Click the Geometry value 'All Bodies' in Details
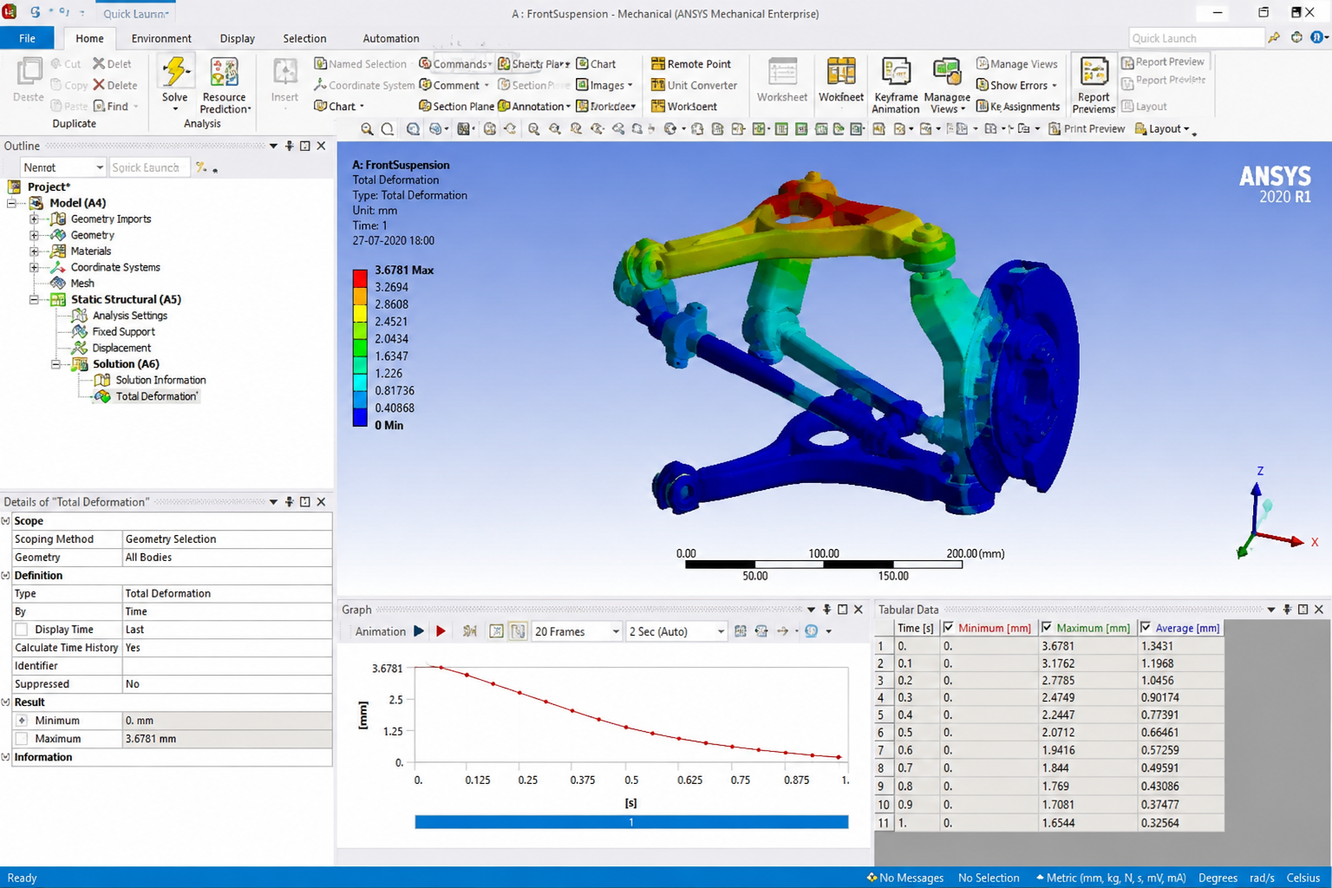This screenshot has height=888, width=1332. pos(227,558)
